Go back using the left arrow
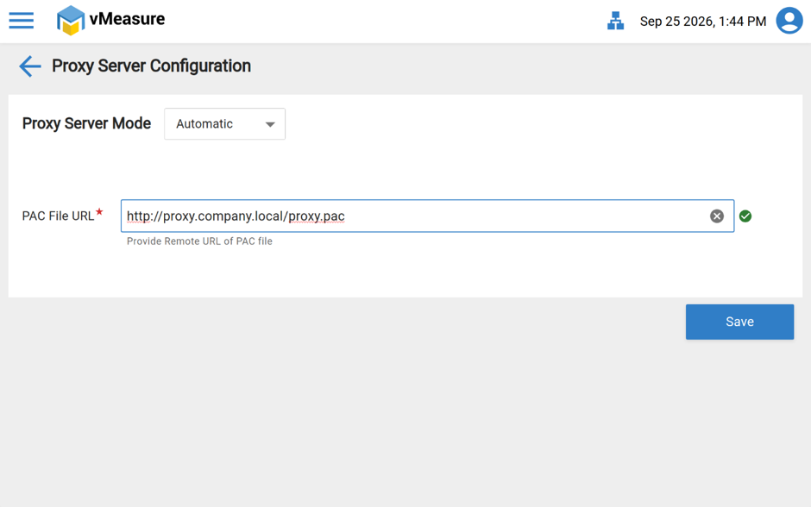The image size is (811, 507). (30, 66)
